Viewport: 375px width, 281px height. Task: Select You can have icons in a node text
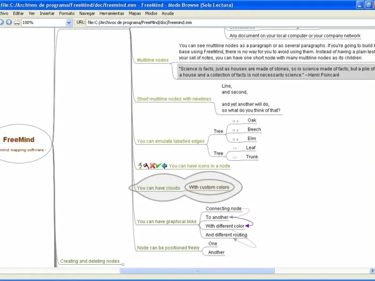pyautogui.click(x=200, y=166)
